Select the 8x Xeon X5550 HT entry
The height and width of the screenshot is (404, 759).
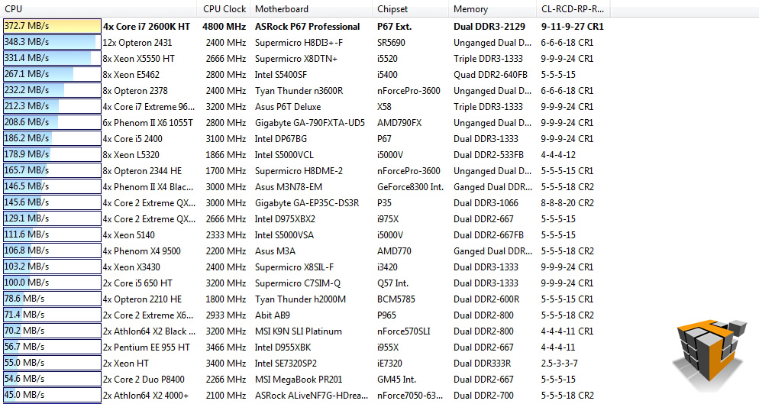click(138, 59)
